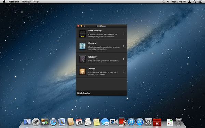Select the 'Stability' heading
The width and height of the screenshot is (205, 128).
pos(93,57)
